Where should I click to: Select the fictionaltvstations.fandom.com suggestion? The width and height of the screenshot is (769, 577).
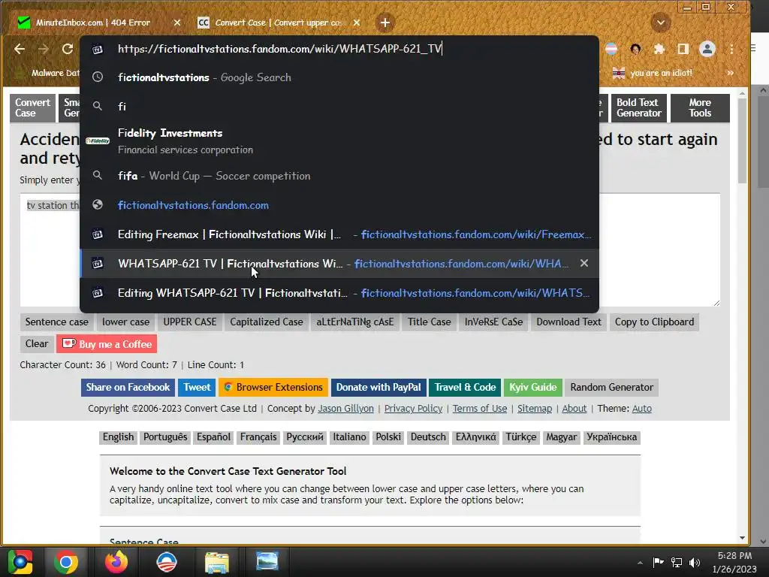point(339,205)
